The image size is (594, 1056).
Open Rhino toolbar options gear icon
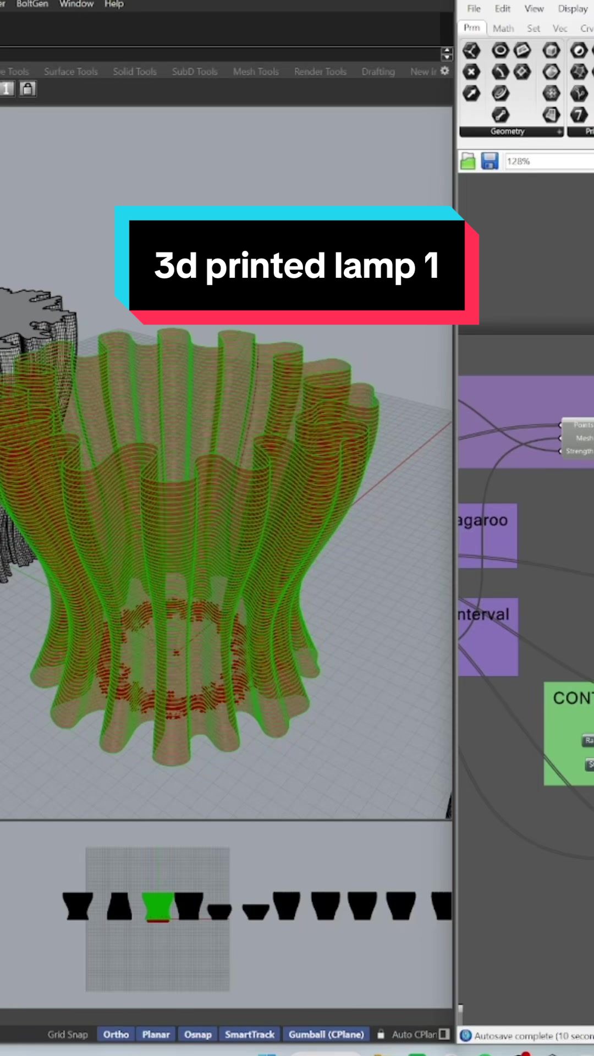(x=445, y=71)
